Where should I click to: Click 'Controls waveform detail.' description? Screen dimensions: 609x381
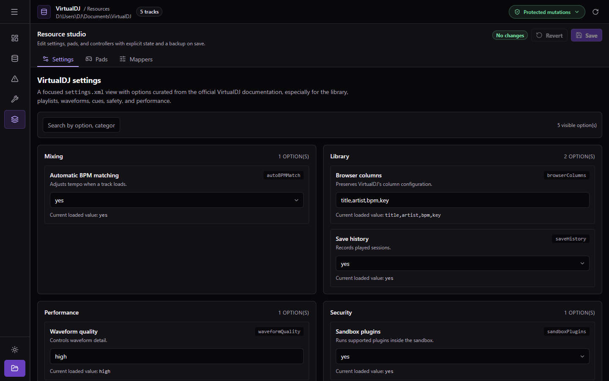pos(78,340)
